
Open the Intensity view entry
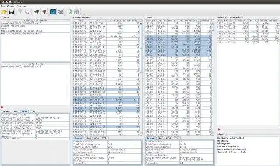coord(223,141)
